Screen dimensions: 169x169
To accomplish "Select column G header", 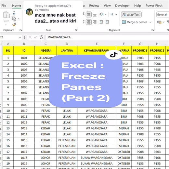I will coord(140,44).
